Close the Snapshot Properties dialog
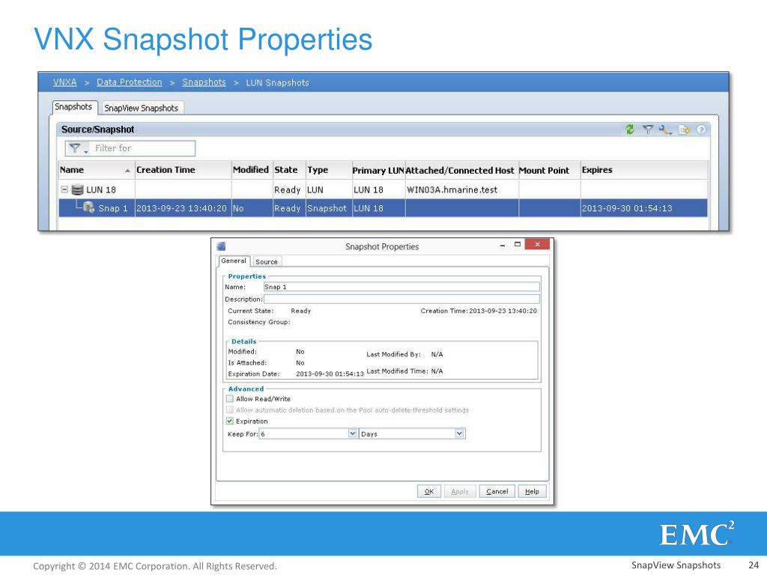The width and height of the screenshot is (767, 575). pos(537,244)
